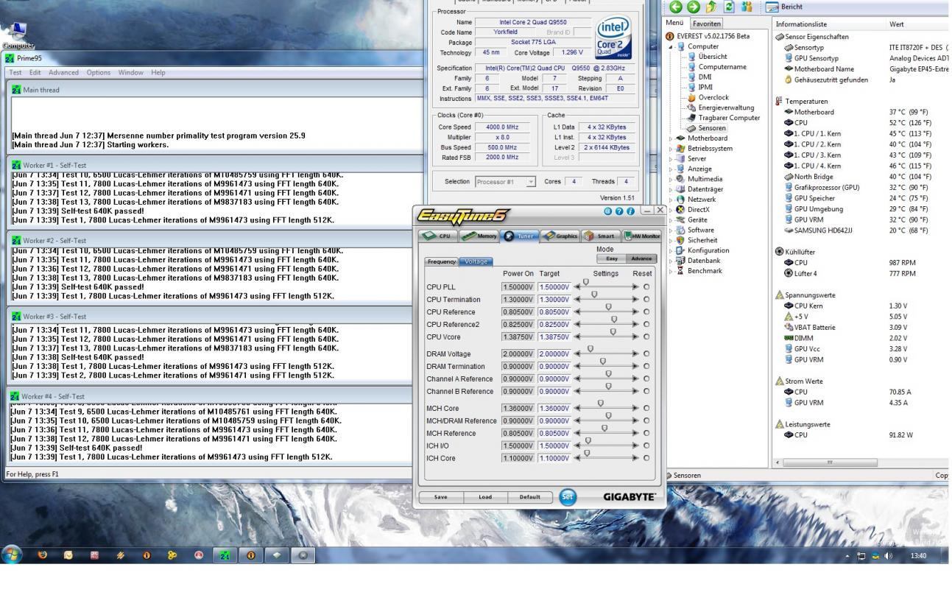Refresh the EVEREST sensor page
The image size is (952, 595).
pyautogui.click(x=729, y=6)
